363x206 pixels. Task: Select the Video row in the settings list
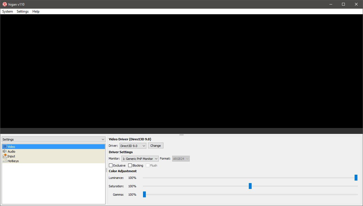click(x=53, y=146)
